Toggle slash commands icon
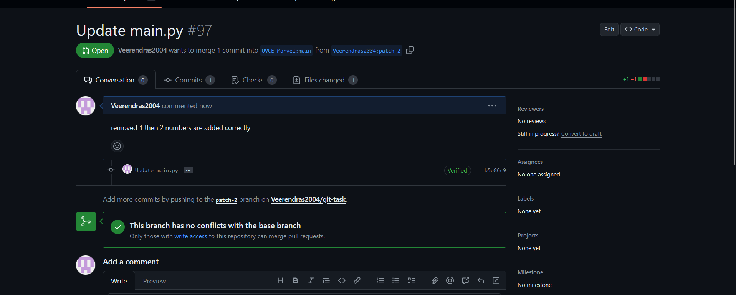This screenshot has height=295, width=736. point(496,281)
